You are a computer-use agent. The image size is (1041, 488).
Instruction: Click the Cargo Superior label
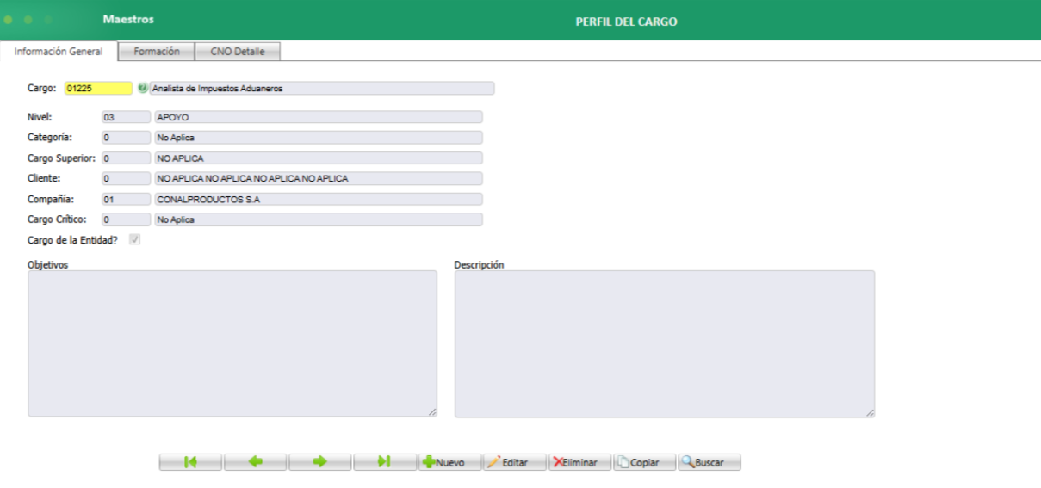pyautogui.click(x=61, y=158)
